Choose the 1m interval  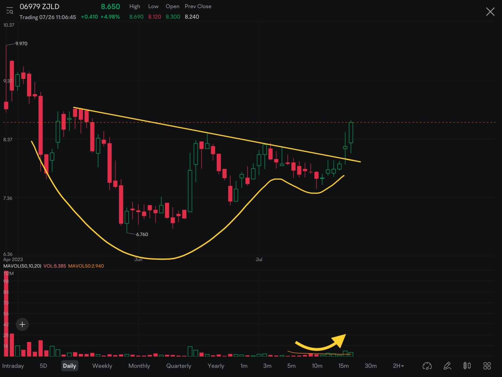[x=244, y=366]
